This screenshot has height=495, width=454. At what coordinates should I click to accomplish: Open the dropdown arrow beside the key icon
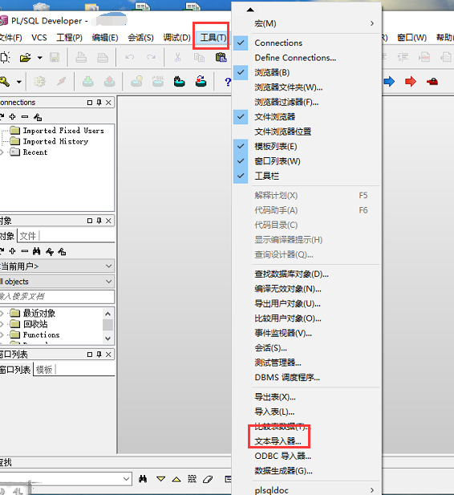pyautogui.click(x=19, y=82)
